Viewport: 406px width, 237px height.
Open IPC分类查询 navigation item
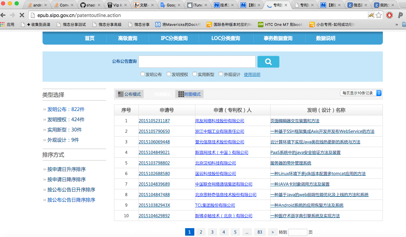tap(174, 38)
